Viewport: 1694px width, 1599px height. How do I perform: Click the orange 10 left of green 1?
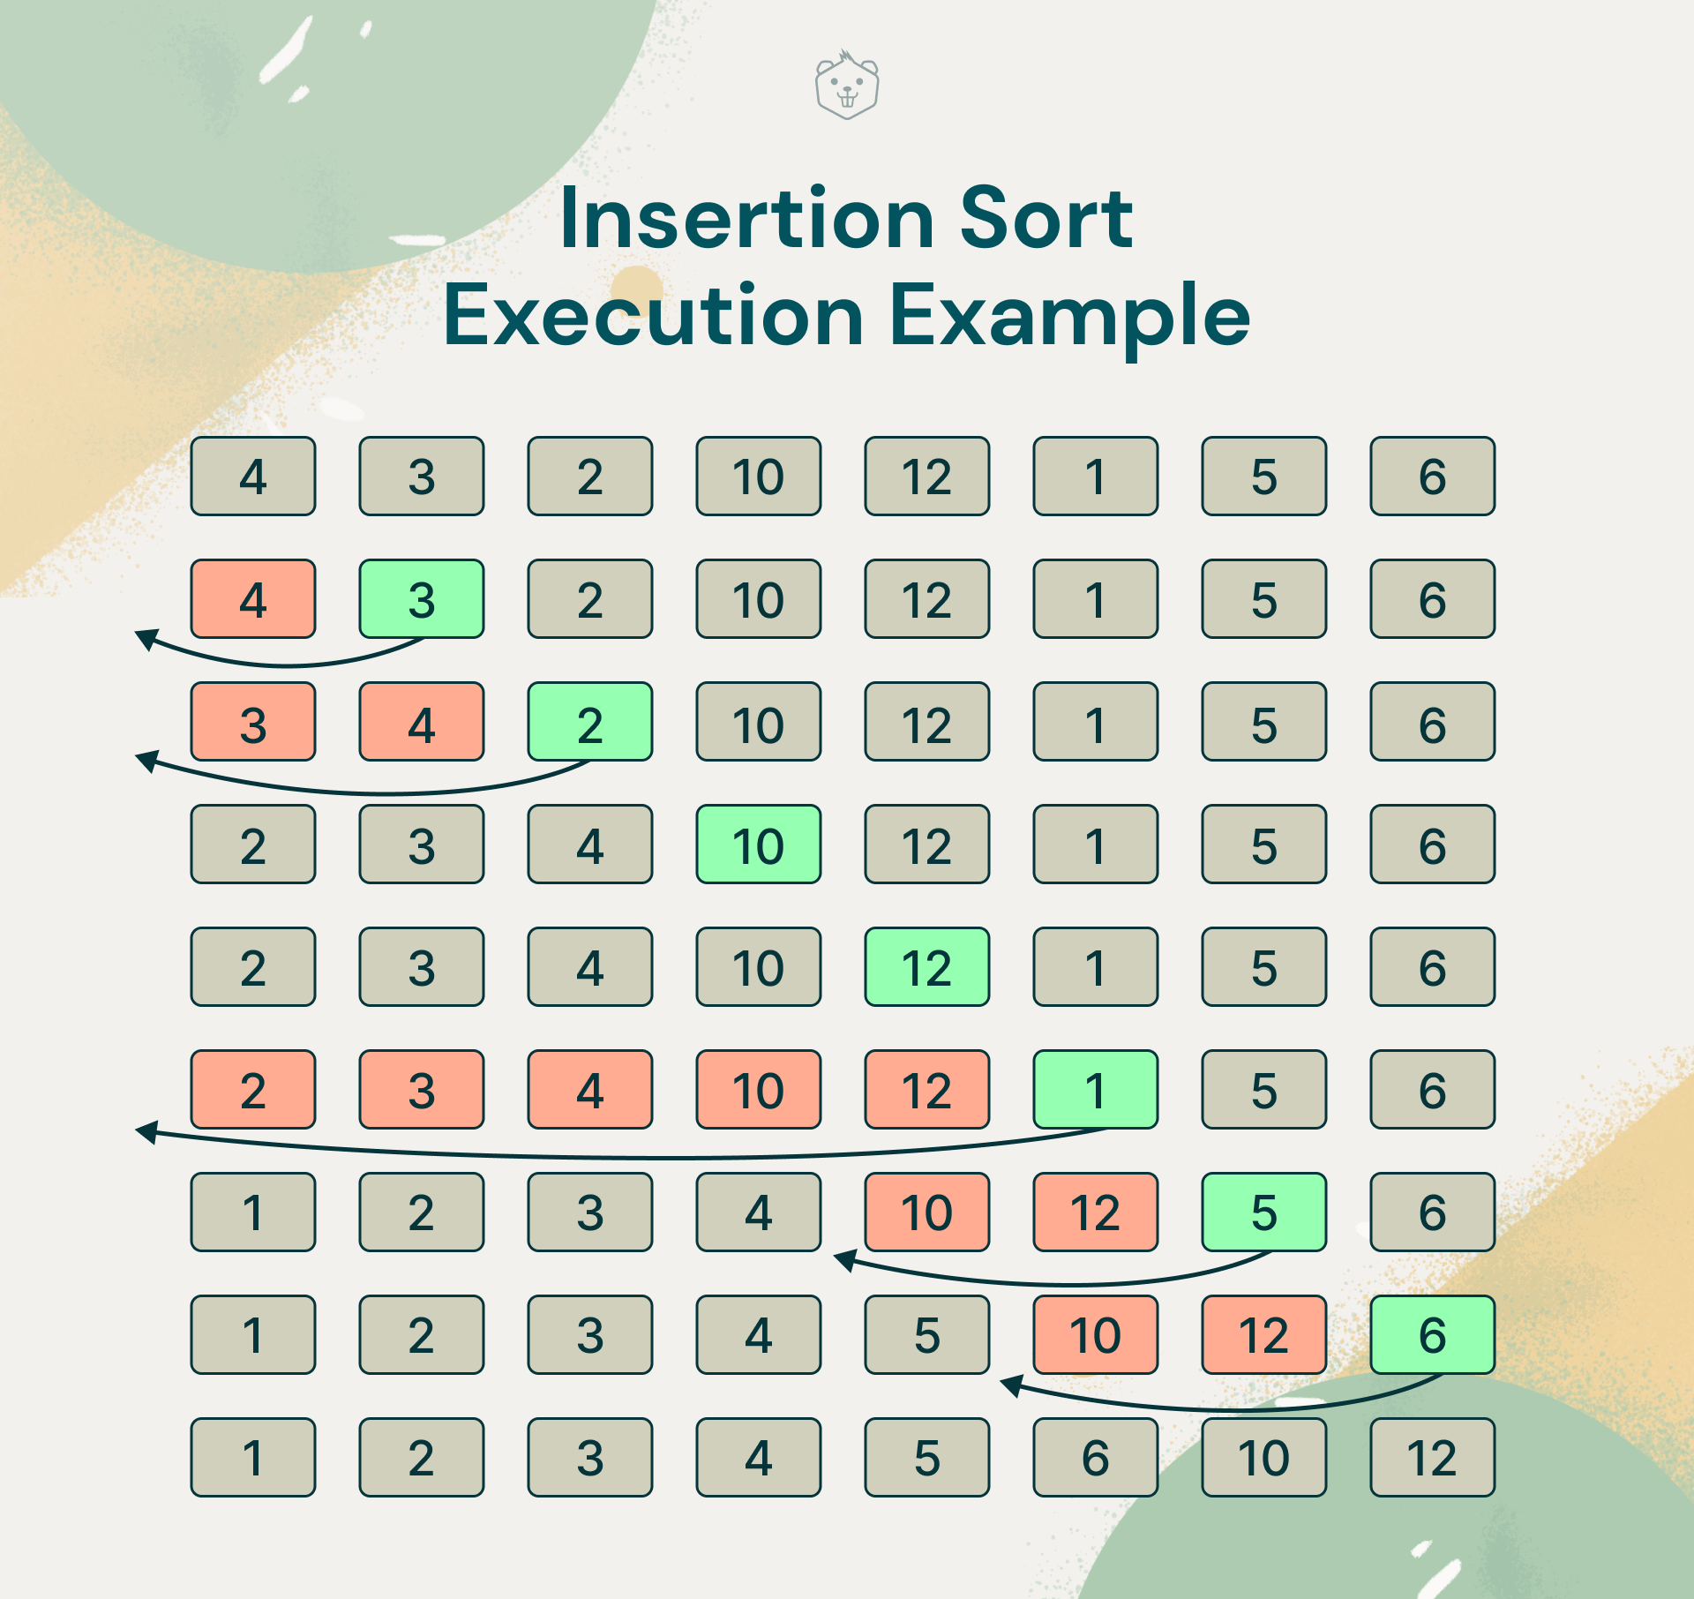(758, 1090)
